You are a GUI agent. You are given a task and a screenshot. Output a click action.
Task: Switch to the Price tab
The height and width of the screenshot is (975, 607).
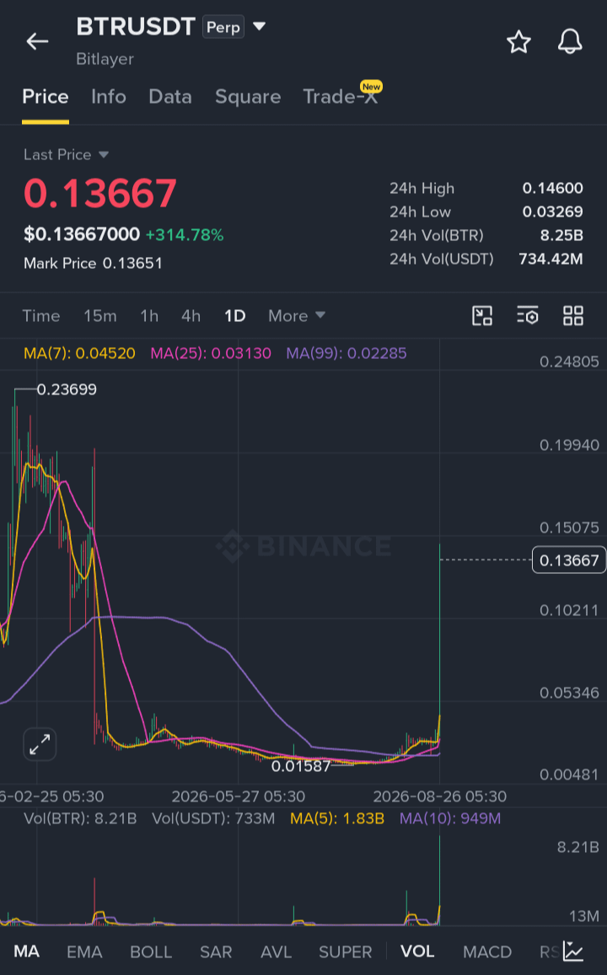(46, 97)
